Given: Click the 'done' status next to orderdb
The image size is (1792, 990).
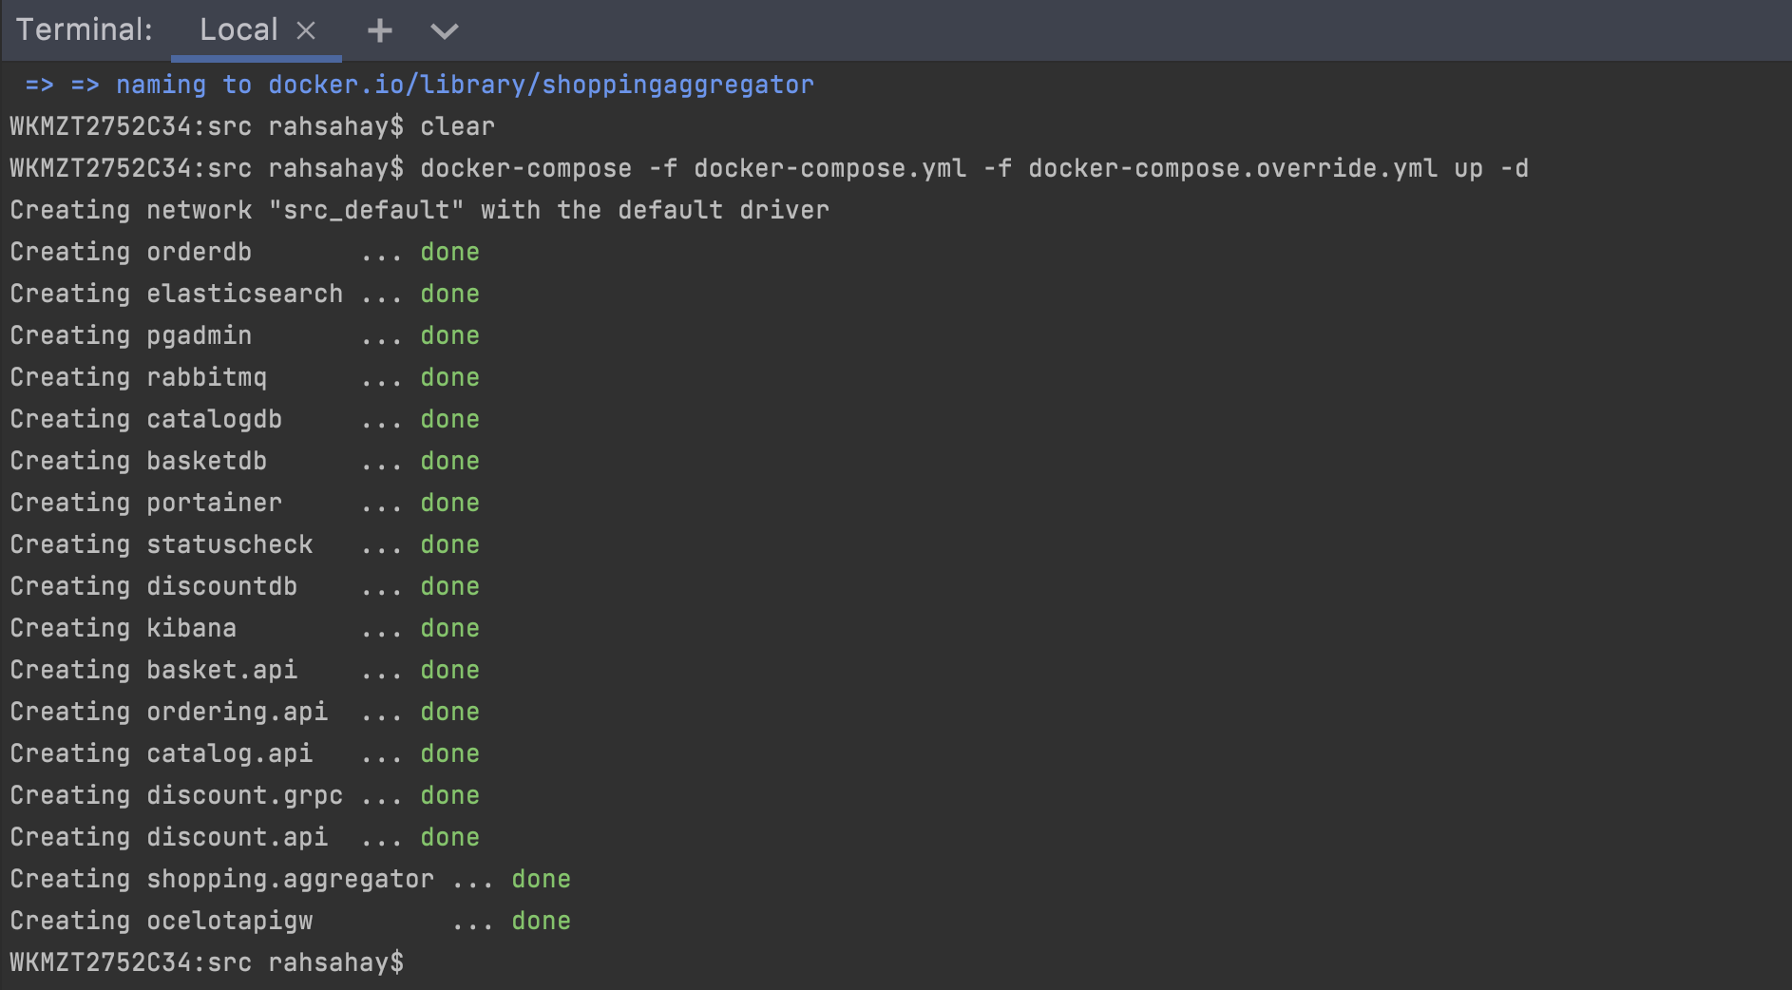Looking at the screenshot, I should [x=449, y=252].
